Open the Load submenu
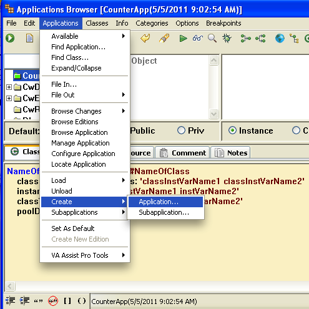Screen dimensions: 309x309 point(85,180)
